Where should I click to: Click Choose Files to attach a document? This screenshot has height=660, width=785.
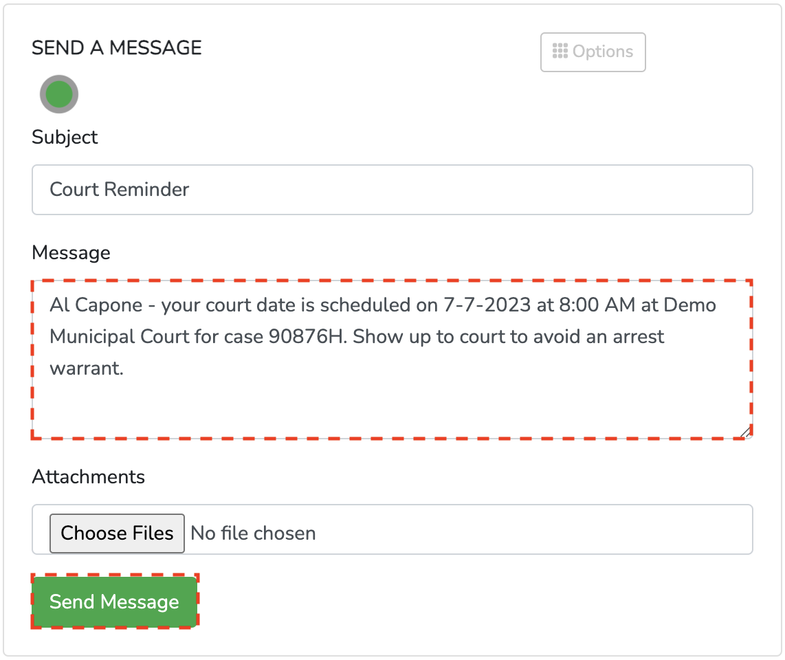click(116, 533)
